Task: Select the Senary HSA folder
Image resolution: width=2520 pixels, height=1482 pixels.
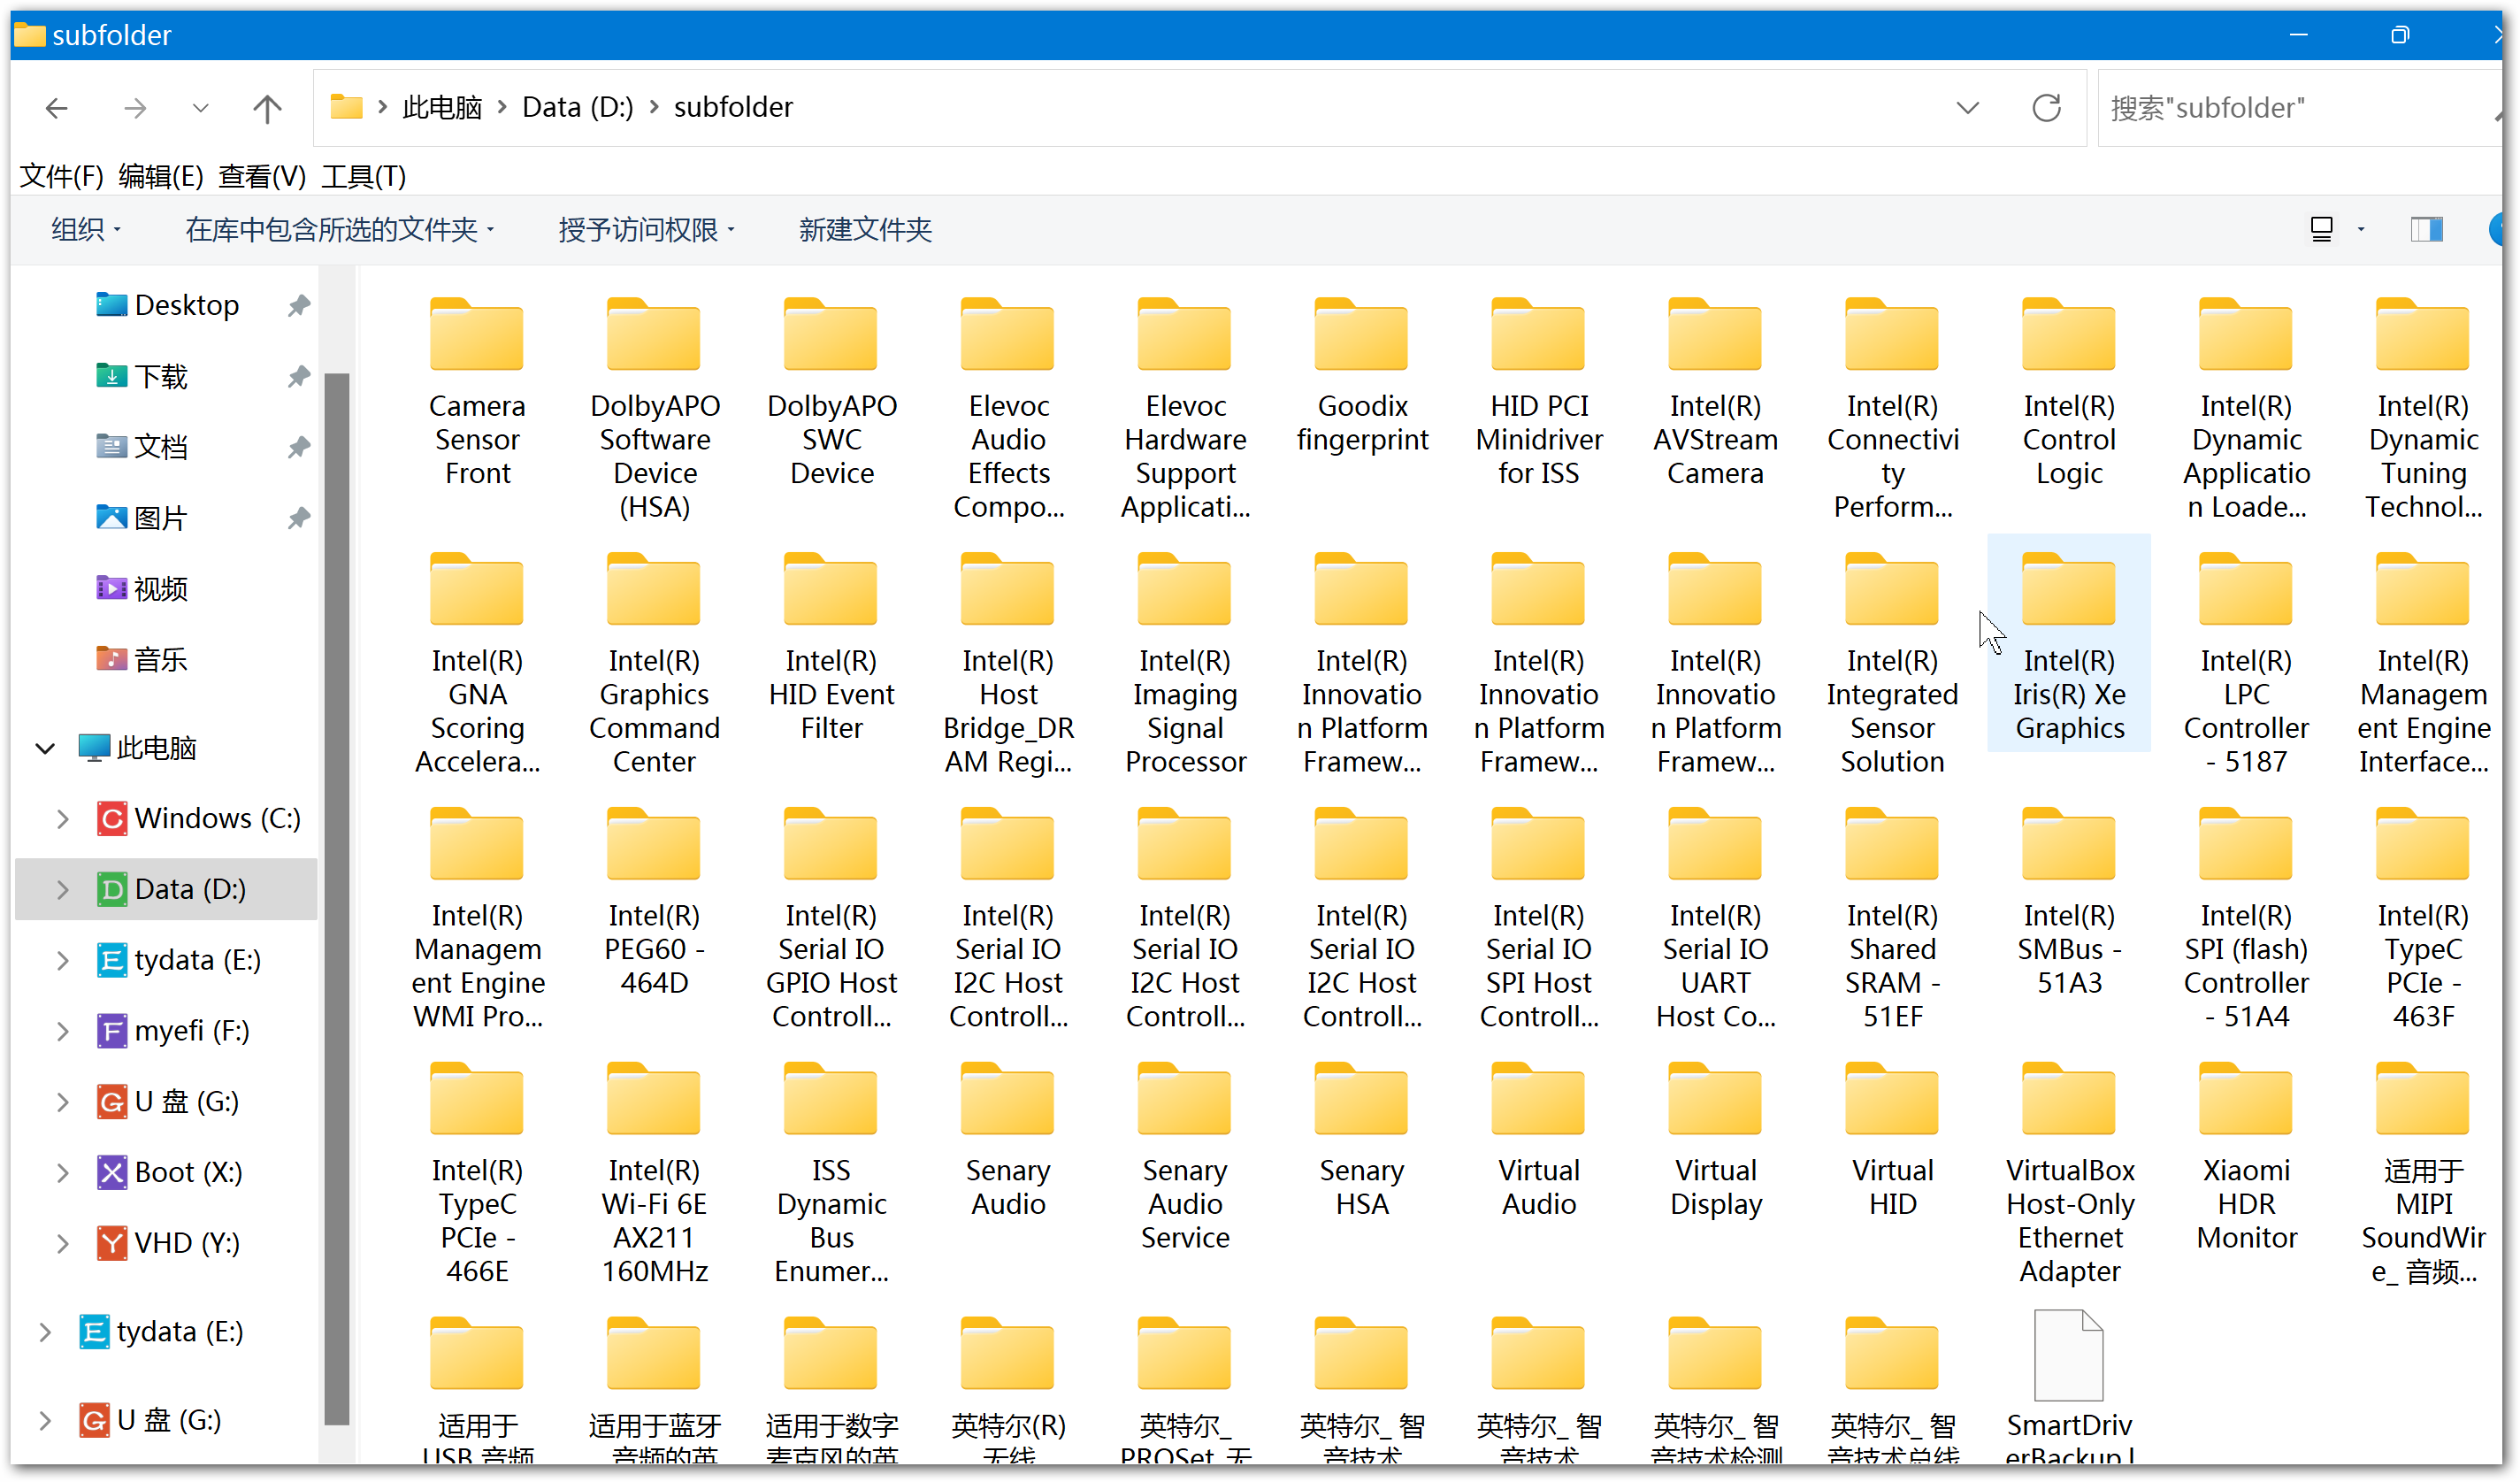Action: [x=1362, y=1141]
